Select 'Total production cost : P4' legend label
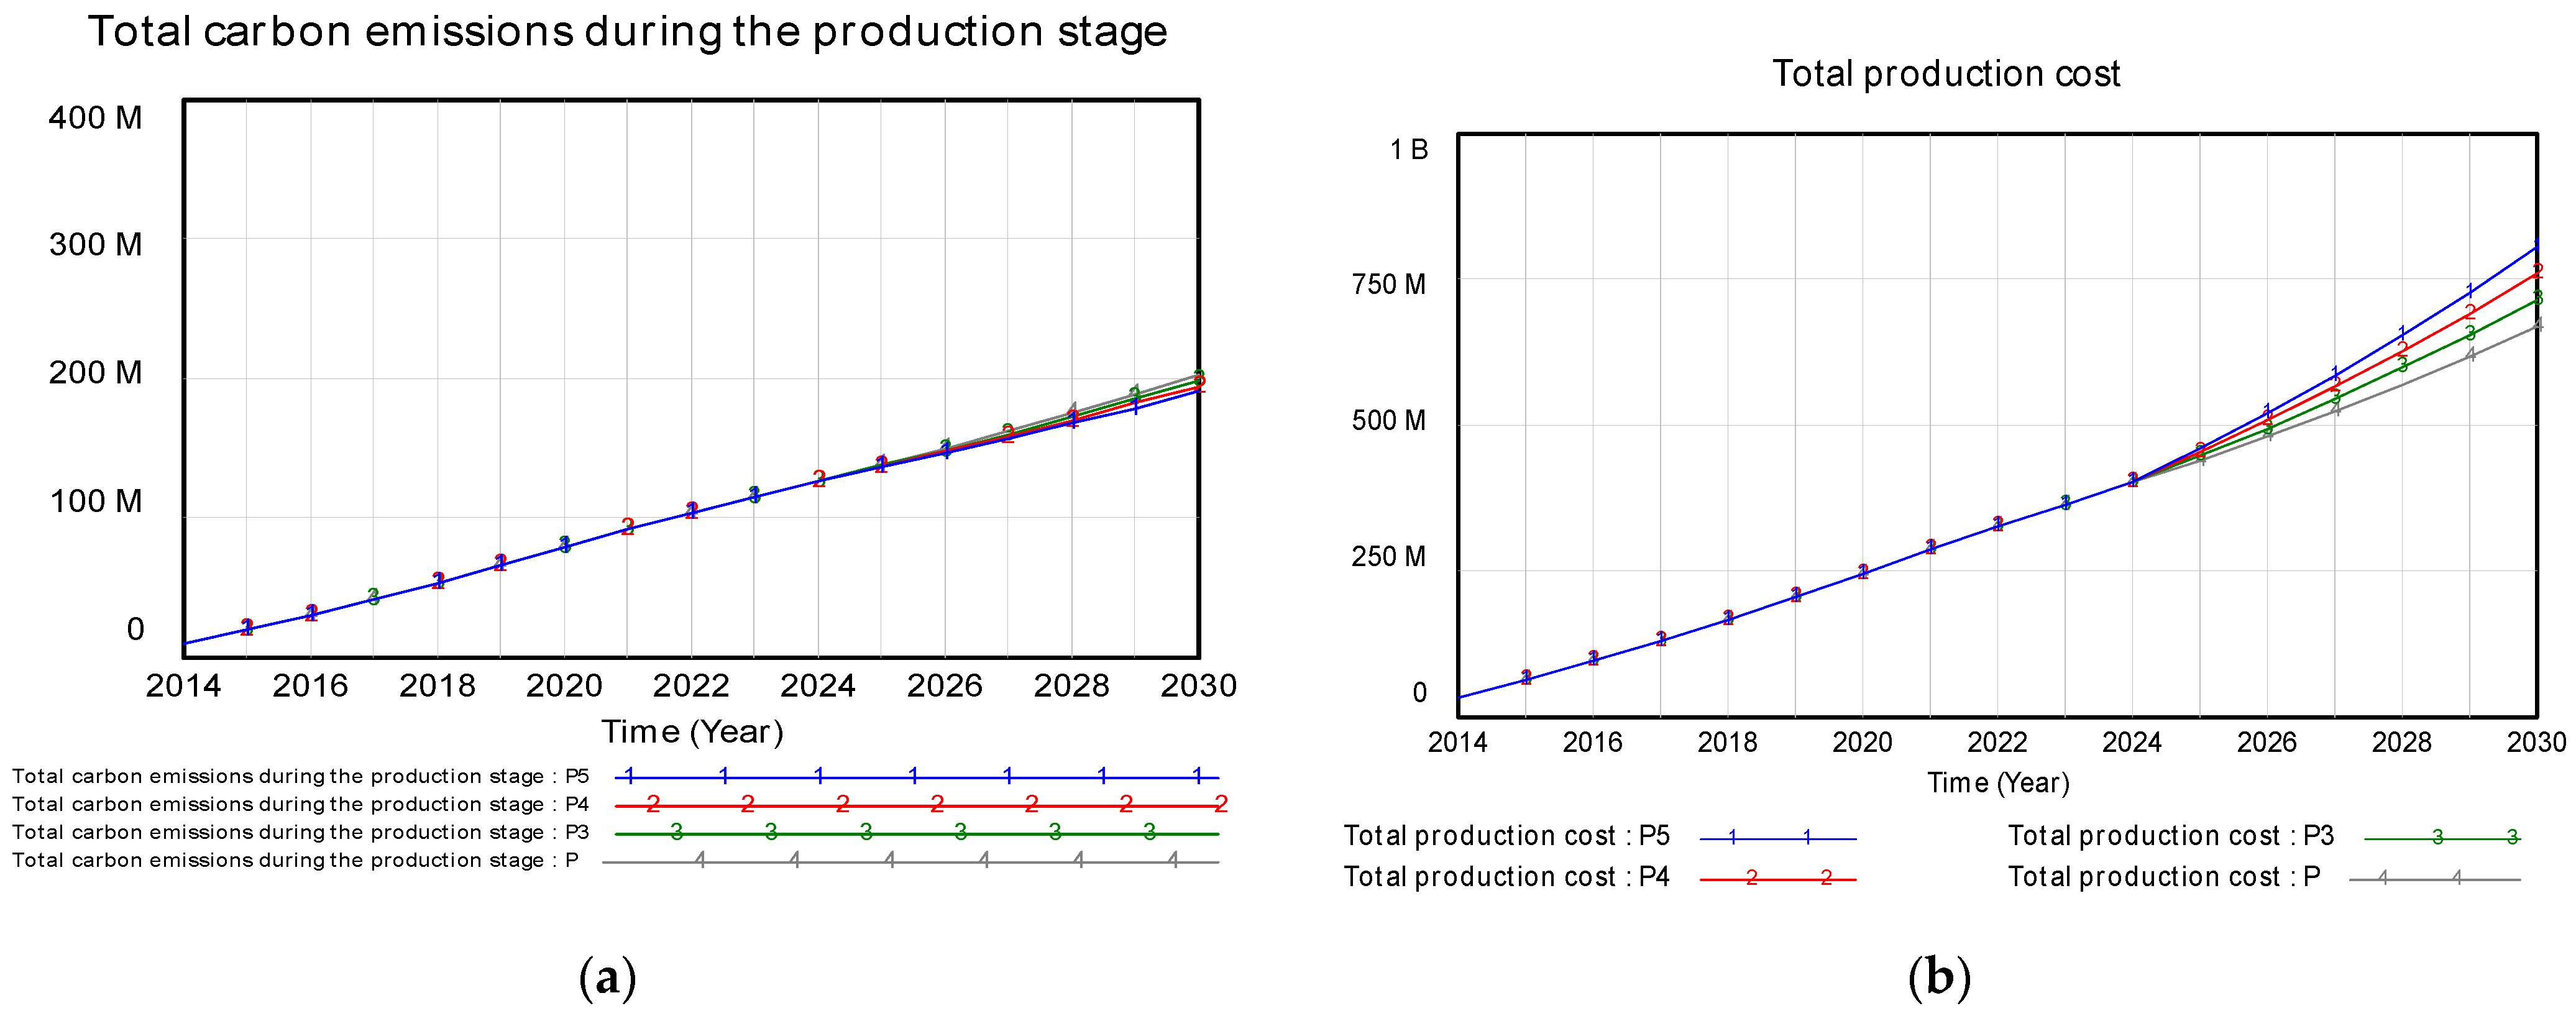This screenshot has height=1016, width=2576. pos(1506,877)
